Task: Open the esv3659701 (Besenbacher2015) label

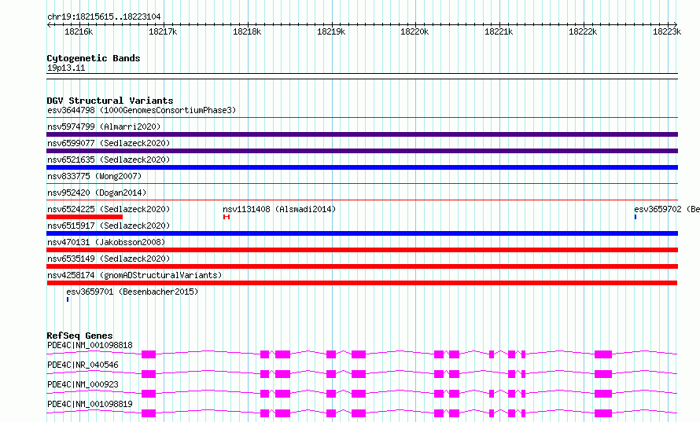Action: tap(132, 292)
